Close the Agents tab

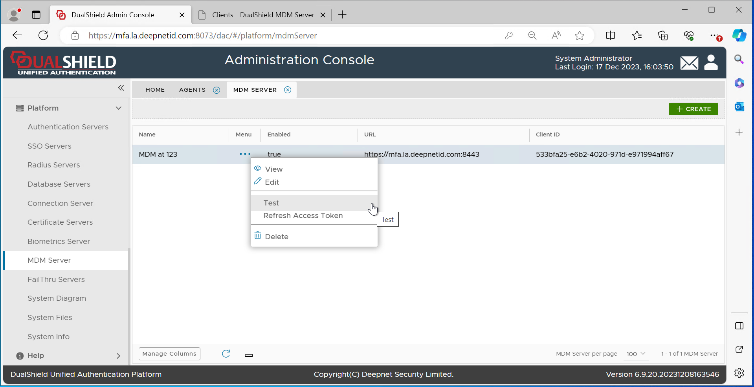[x=216, y=90]
